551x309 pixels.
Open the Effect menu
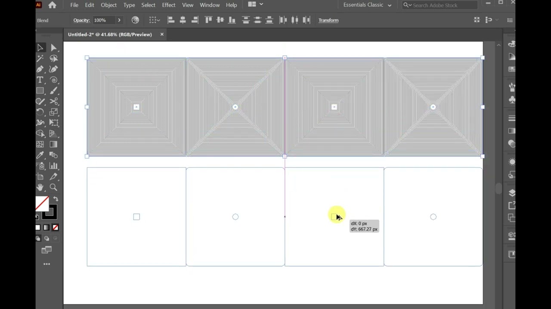[x=169, y=5]
